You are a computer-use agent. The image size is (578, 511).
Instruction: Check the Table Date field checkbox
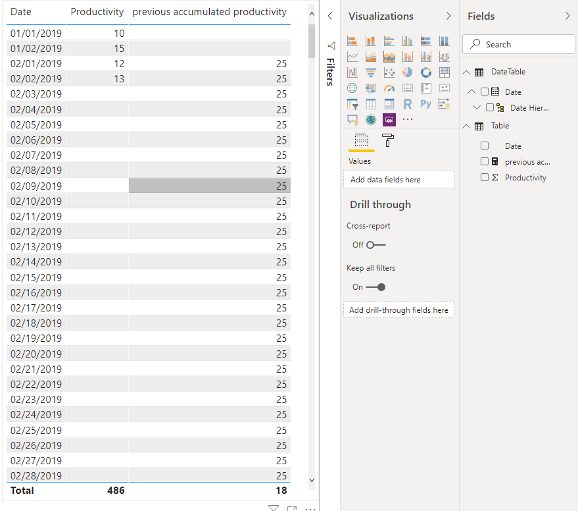(x=485, y=146)
